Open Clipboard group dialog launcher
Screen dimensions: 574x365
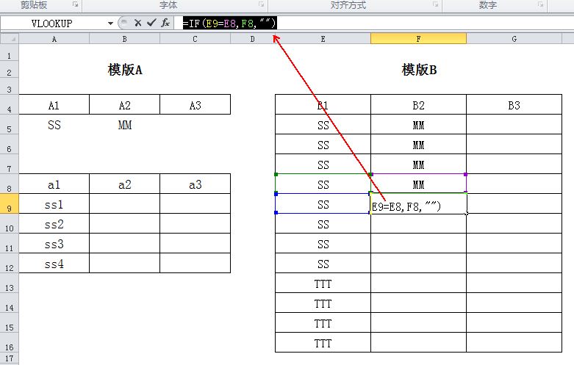[75, 4]
